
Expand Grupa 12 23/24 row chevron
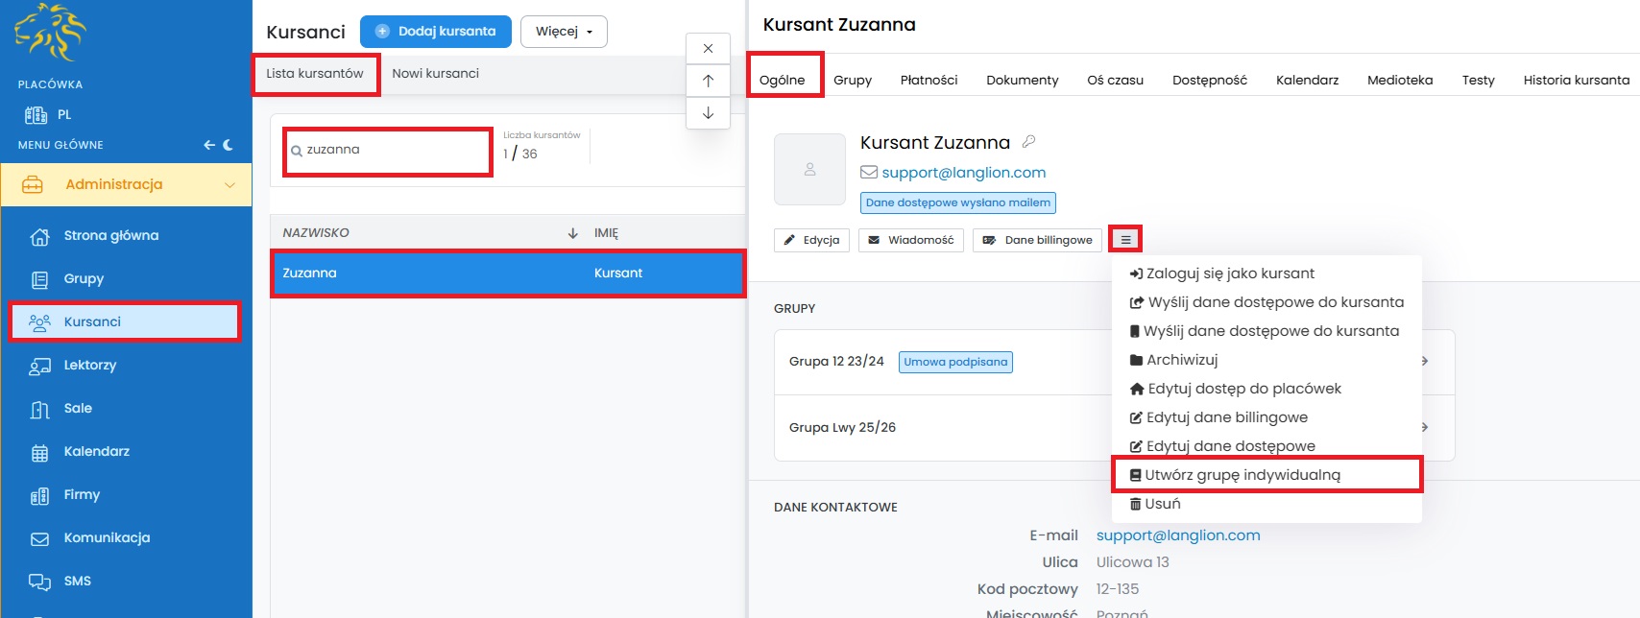[x=1425, y=362]
